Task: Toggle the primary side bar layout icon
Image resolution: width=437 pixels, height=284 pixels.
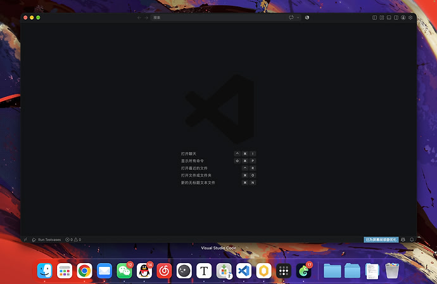Action: (374, 18)
